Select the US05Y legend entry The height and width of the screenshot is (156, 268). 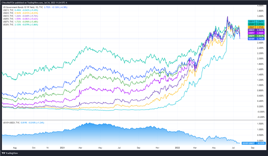tap(21, 19)
